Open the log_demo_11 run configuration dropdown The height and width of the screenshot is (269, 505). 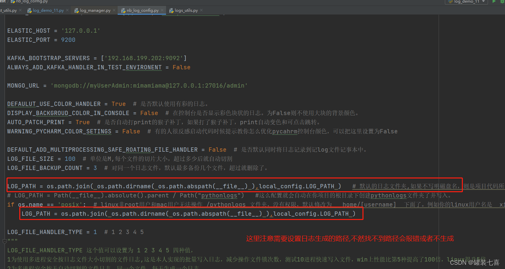pos(466,2)
